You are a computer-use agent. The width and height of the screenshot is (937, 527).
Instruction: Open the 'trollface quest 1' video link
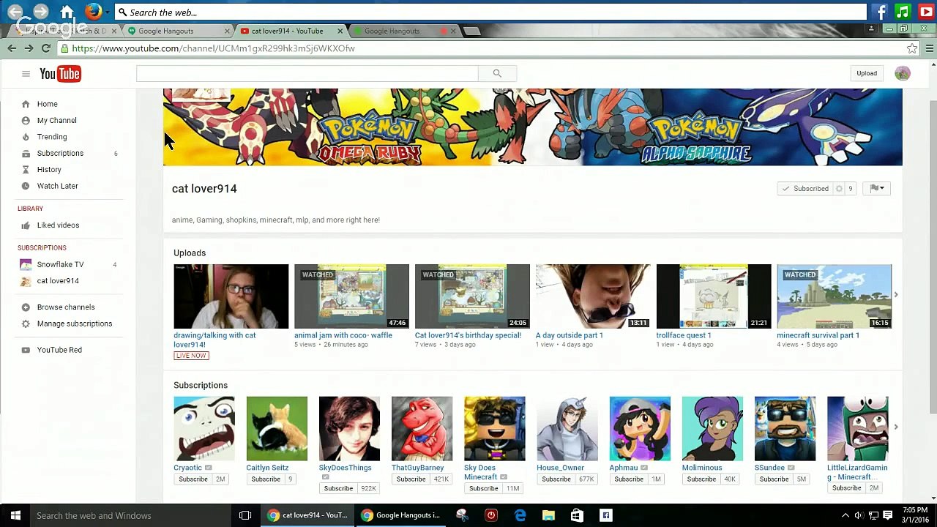[684, 335]
